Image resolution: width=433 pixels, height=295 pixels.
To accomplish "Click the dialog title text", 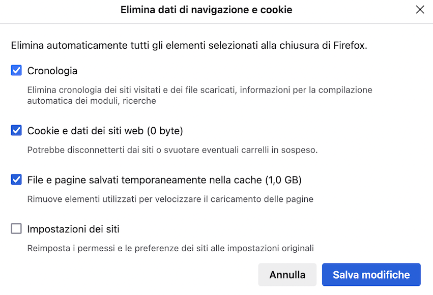I will 206,10.
